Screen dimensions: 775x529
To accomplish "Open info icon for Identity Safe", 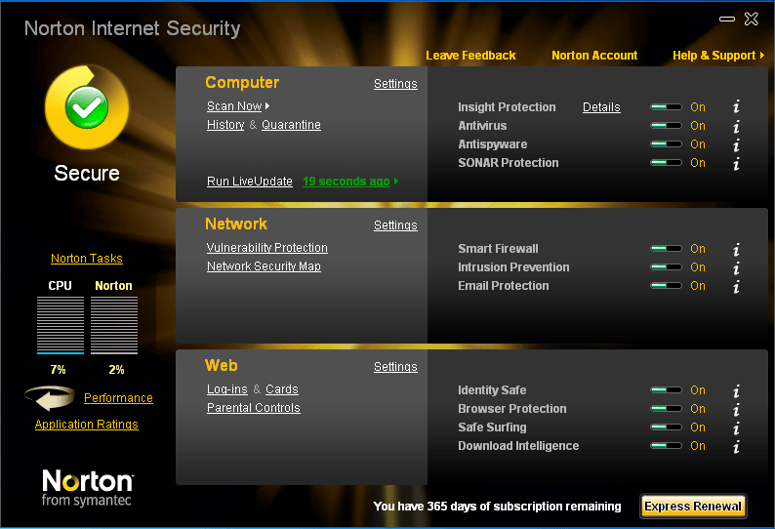I will 736,390.
